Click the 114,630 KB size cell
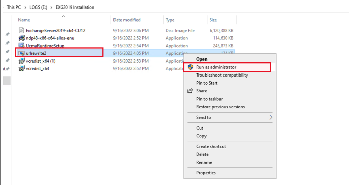This screenshot has width=349, height=185. pyautogui.click(x=223, y=38)
